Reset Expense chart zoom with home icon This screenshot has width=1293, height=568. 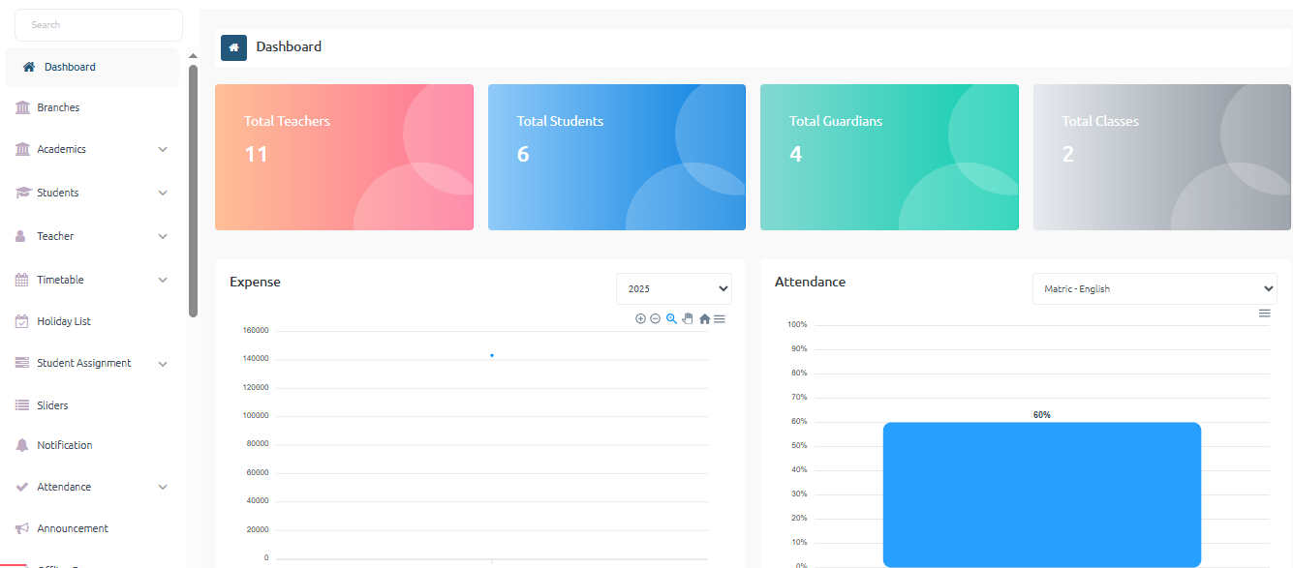[x=704, y=318]
